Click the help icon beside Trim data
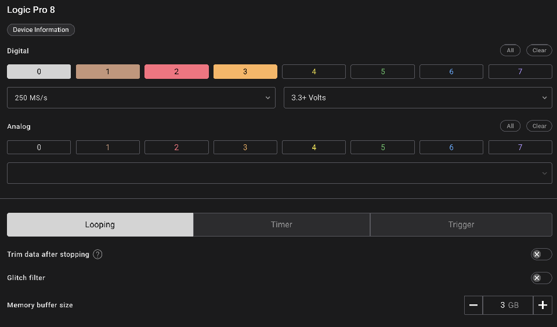The image size is (557, 327). coord(97,254)
